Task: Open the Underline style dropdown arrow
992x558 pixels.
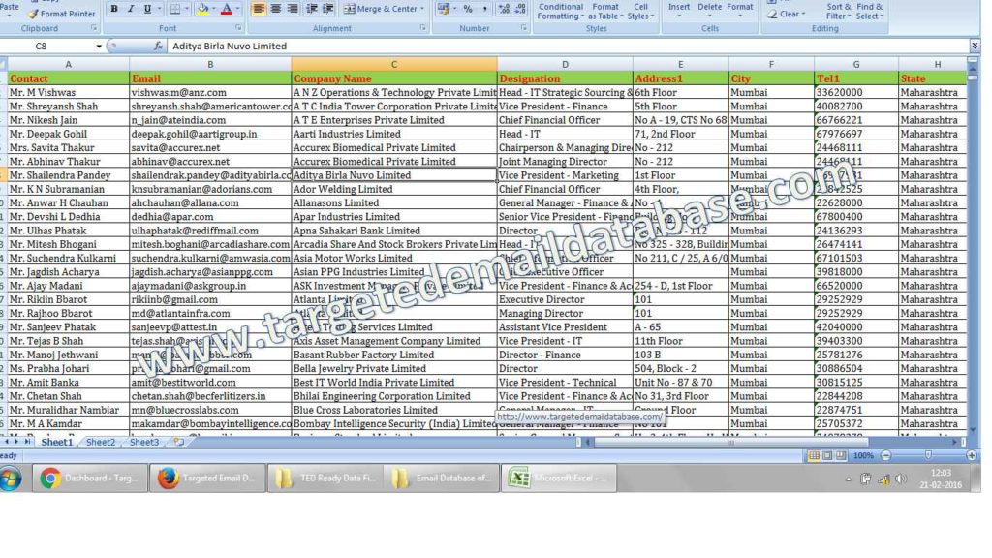Action: [x=159, y=9]
